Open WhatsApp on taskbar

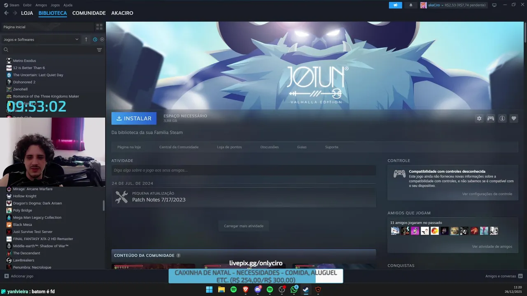[x=294, y=289]
